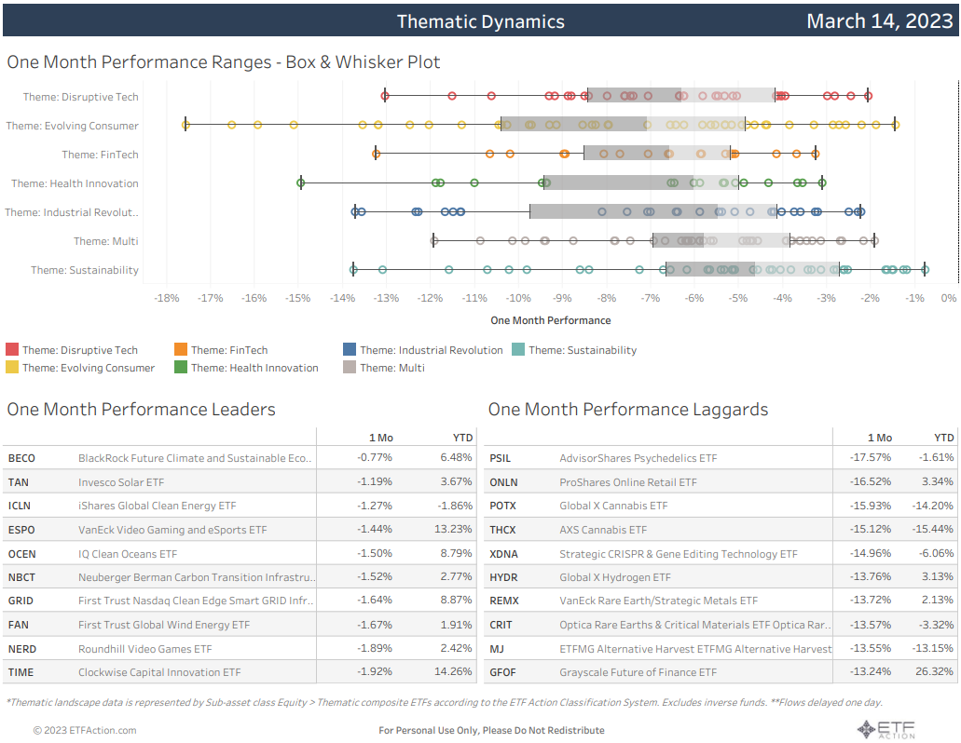Click the Health Innovation green legend swatch

coord(181,367)
